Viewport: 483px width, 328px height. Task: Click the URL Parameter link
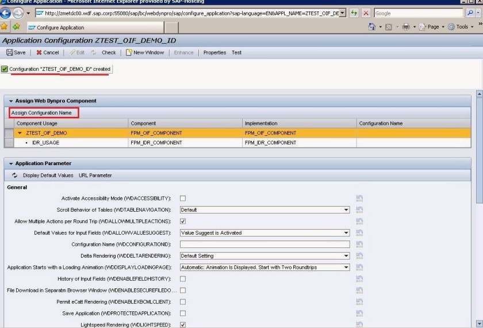[95, 176]
